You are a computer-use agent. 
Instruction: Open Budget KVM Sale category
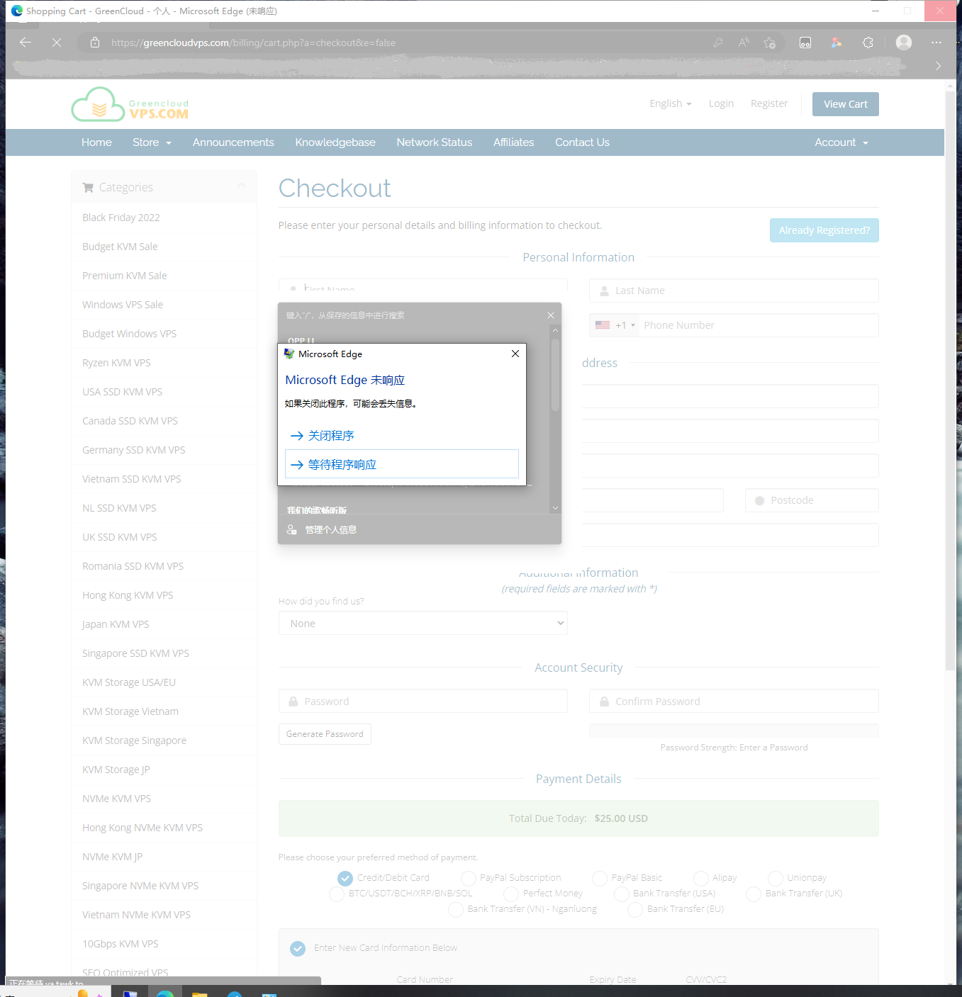(120, 247)
